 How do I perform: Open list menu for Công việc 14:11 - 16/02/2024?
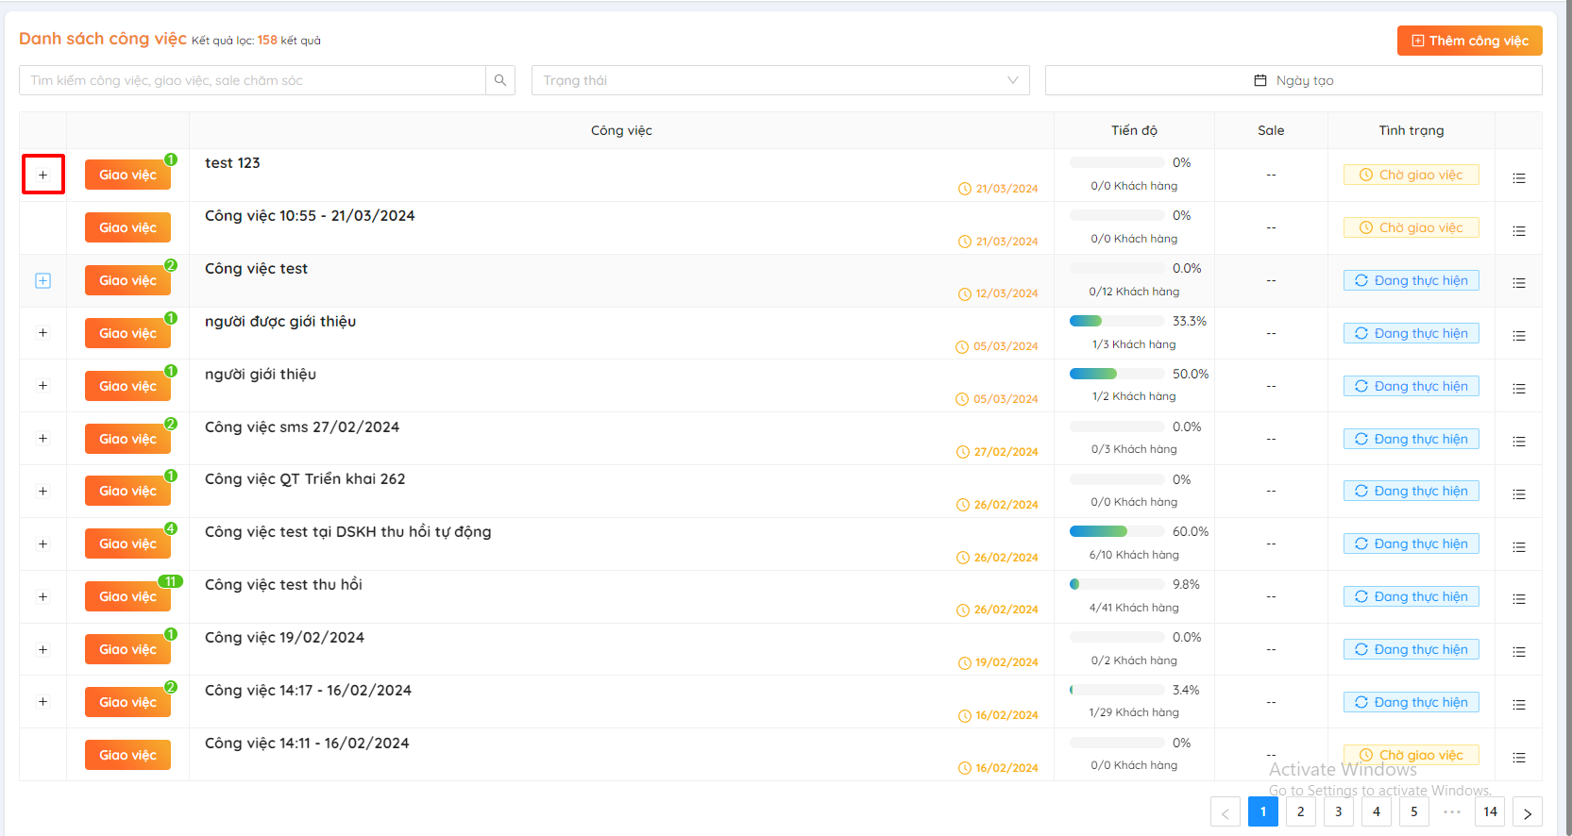1518,758
